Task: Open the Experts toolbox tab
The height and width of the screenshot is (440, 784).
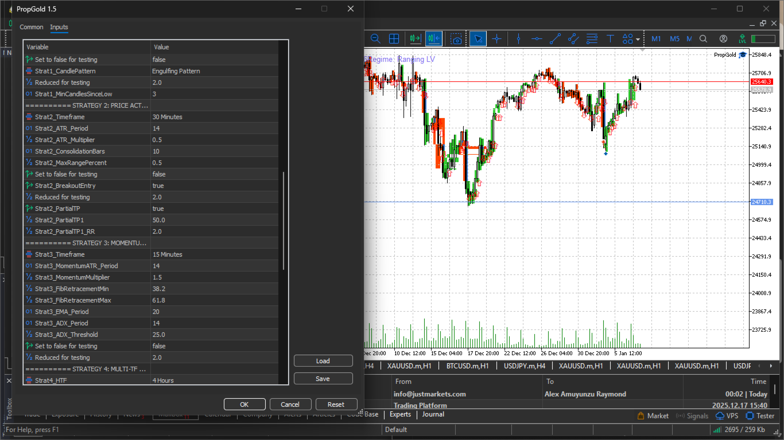Action: [x=401, y=414]
